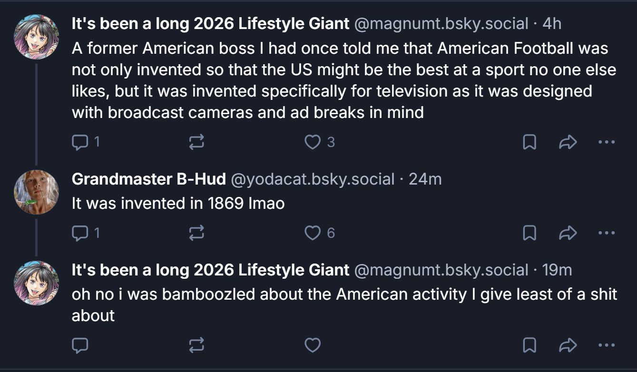Like Grandmaster B-Hud's reply with 6 likes
The height and width of the screenshot is (372, 637).
pyautogui.click(x=313, y=233)
